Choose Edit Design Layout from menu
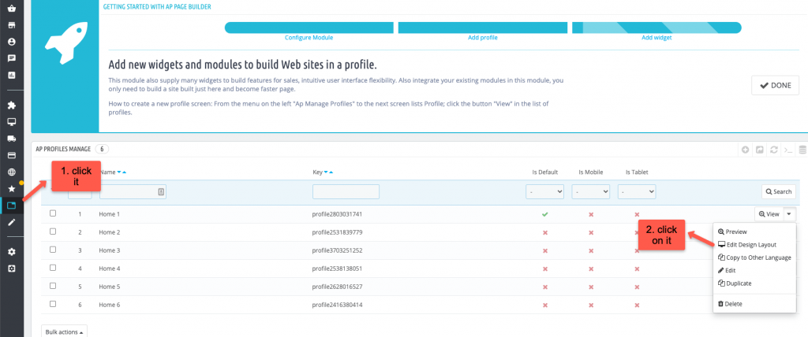 pyautogui.click(x=751, y=245)
